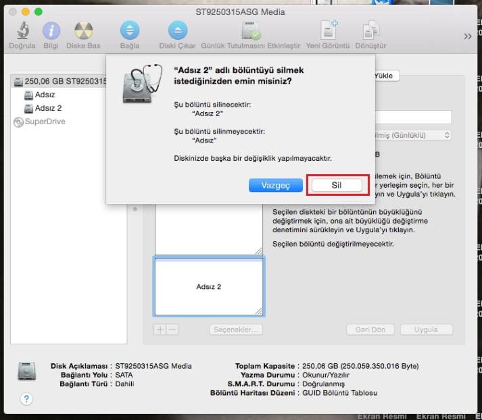Open the Seçenekler... options button

[x=236, y=330]
